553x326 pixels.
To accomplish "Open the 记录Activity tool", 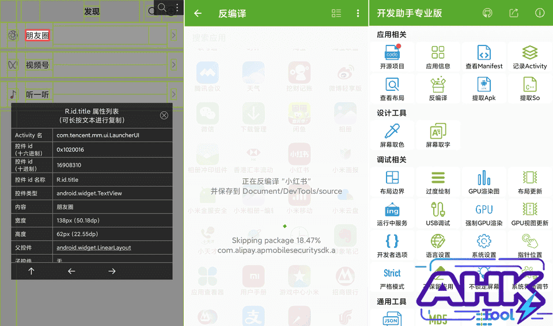I will (x=530, y=57).
